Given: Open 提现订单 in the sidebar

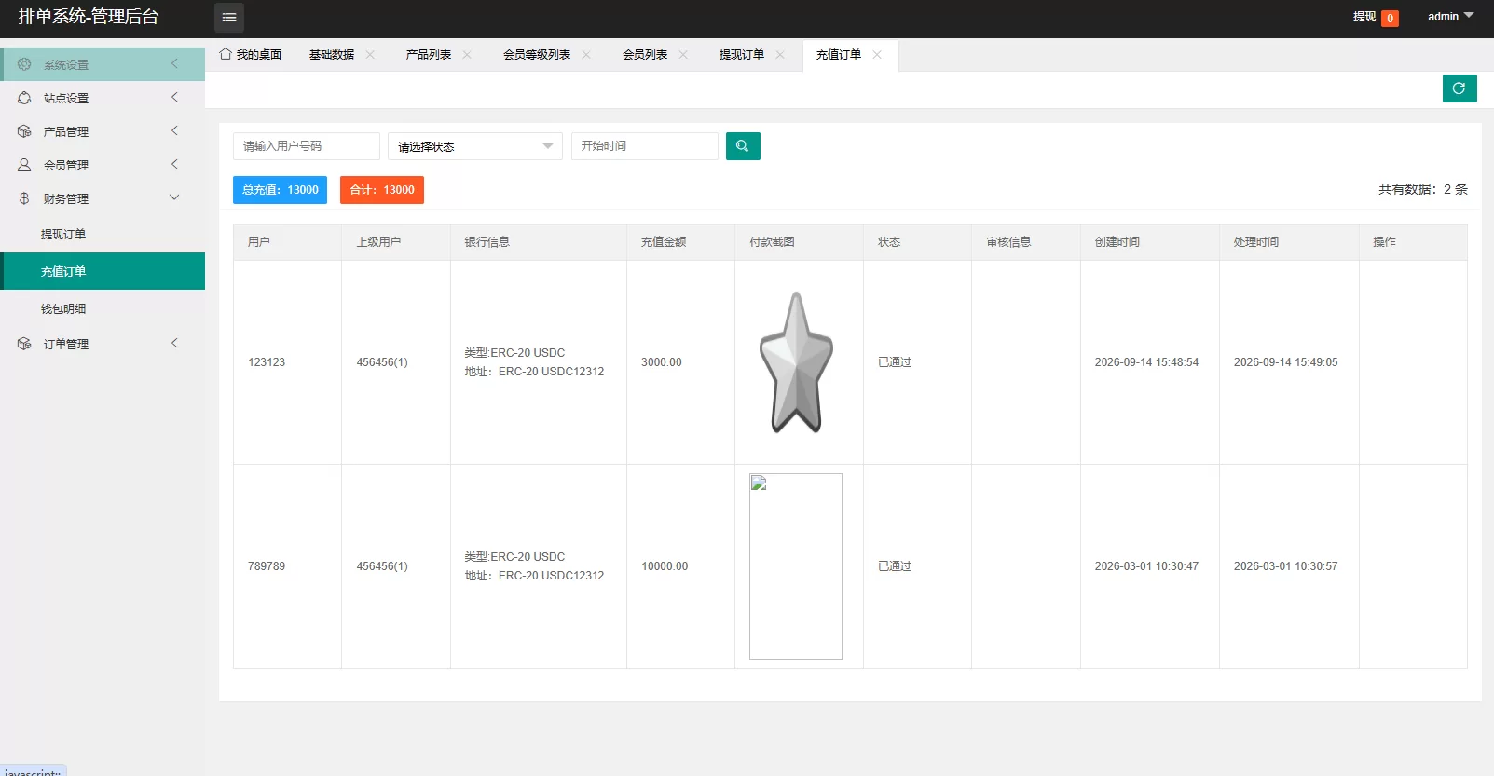Looking at the screenshot, I should tap(103, 234).
